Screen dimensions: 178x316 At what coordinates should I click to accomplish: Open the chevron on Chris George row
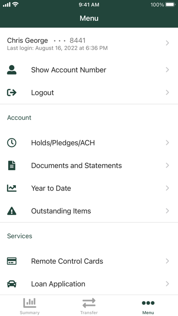pyautogui.click(x=167, y=43)
